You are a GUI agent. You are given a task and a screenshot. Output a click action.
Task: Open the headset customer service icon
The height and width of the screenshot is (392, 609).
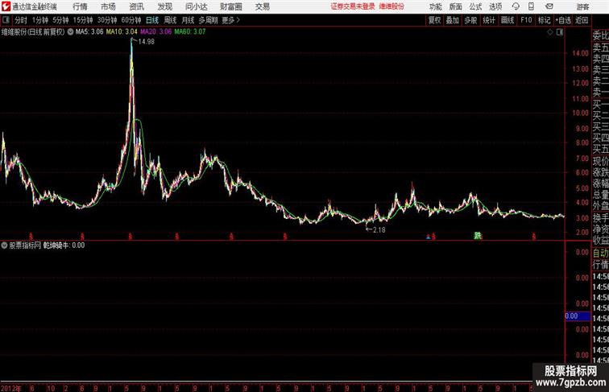click(516, 6)
